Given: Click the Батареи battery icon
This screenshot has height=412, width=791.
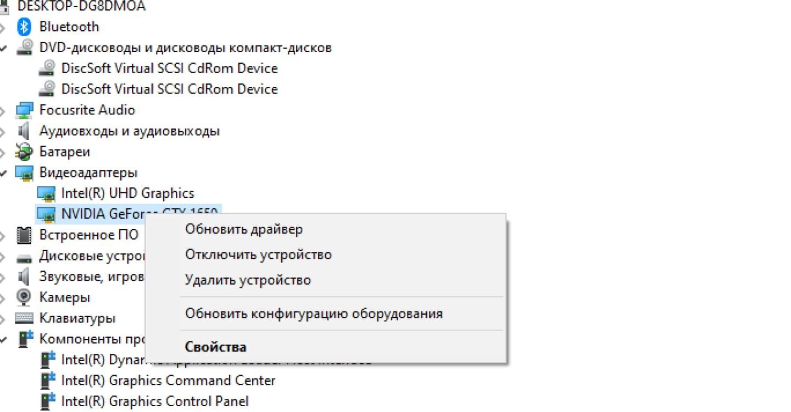Looking at the screenshot, I should tap(24, 152).
